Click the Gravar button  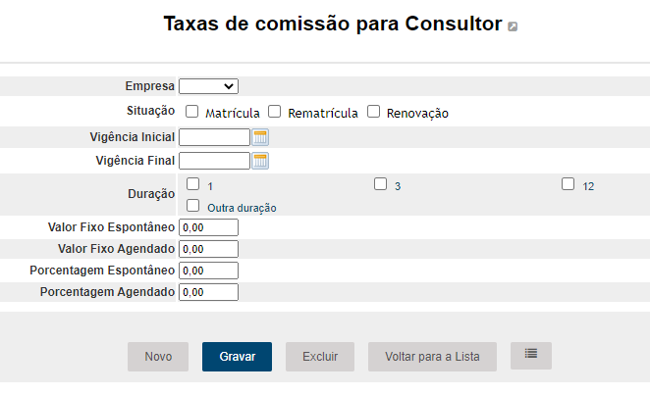[x=237, y=357]
